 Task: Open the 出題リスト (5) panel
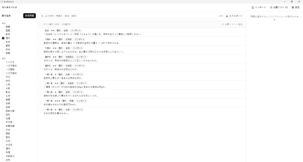coord(279,7)
